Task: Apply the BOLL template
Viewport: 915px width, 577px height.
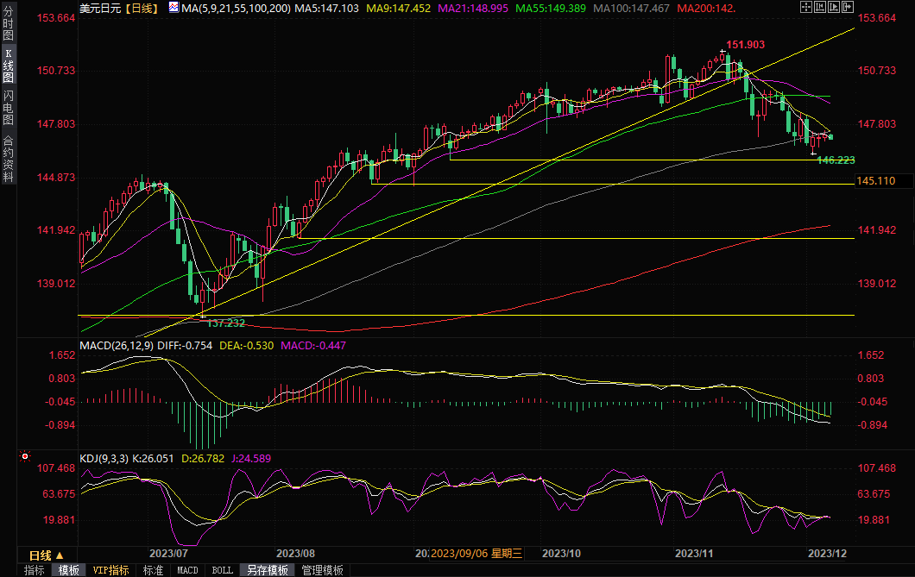Action: (222, 570)
